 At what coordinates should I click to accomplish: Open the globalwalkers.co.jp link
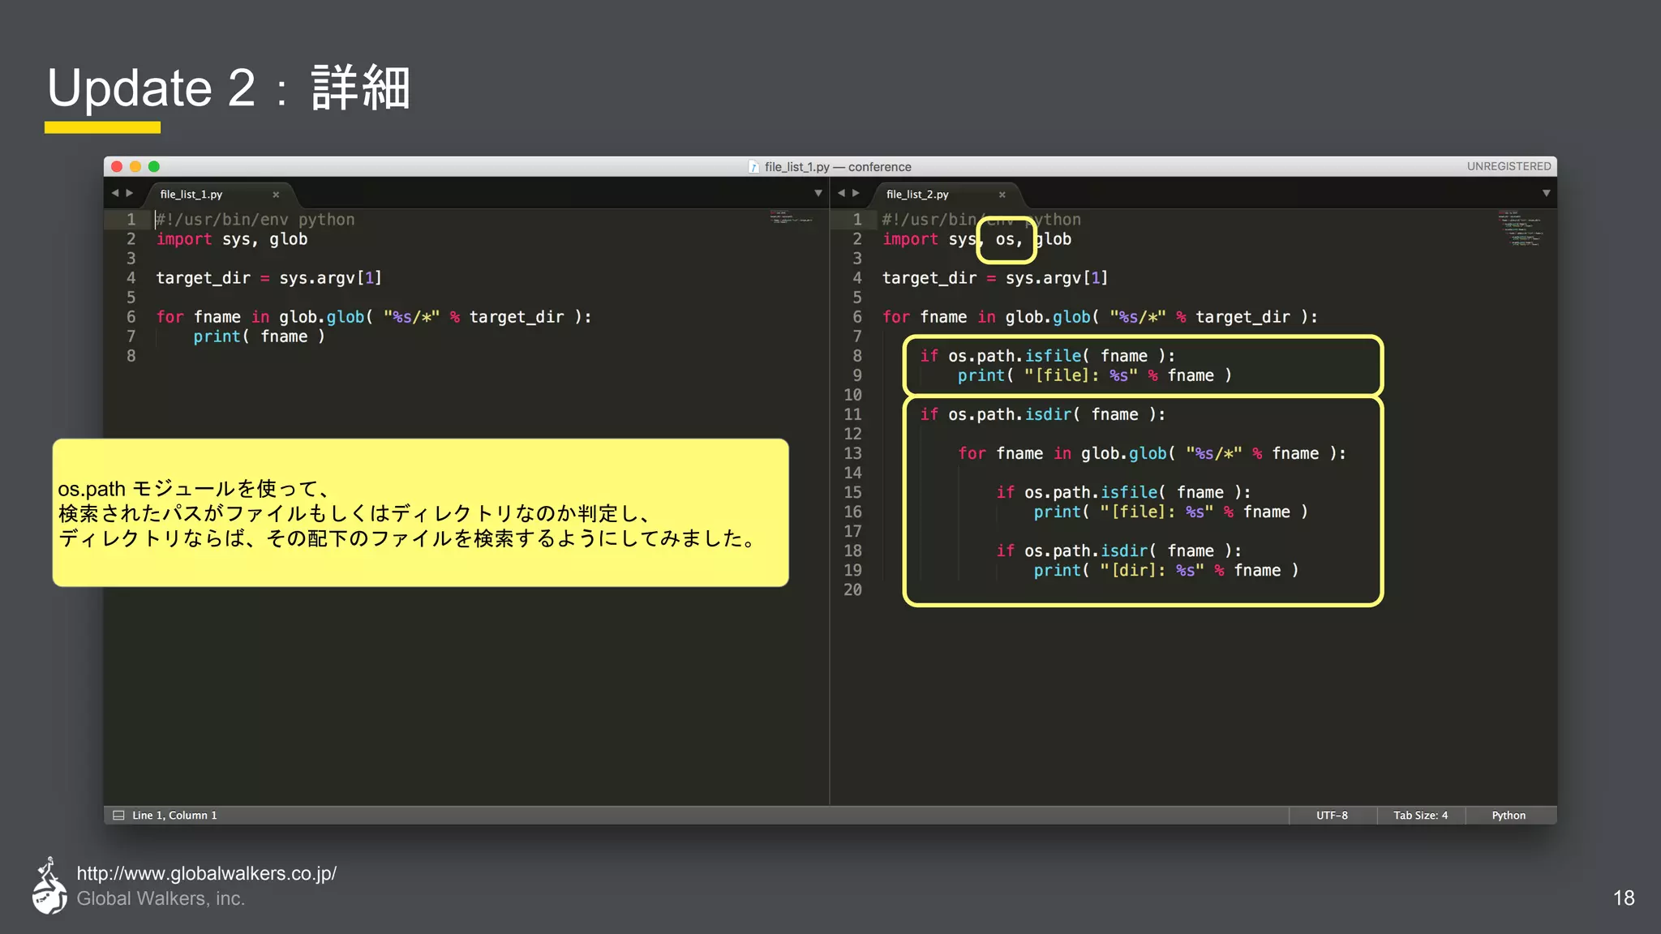[206, 873]
